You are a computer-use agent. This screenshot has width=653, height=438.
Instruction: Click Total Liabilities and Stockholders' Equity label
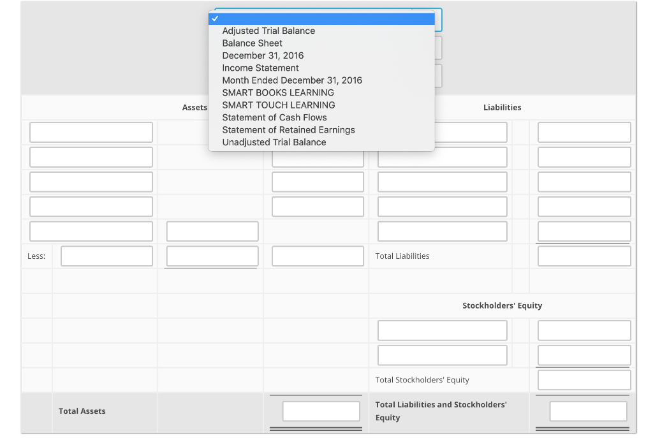[441, 411]
